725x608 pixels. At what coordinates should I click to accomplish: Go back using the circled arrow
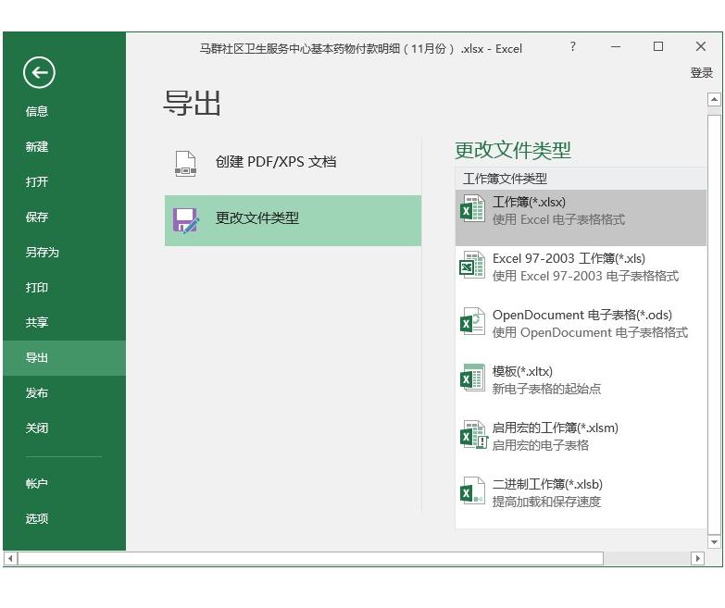(39, 72)
